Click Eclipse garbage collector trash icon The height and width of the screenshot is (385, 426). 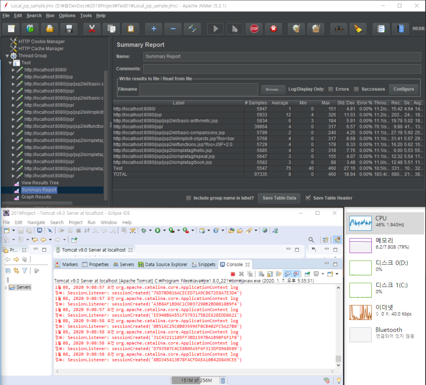tap(223, 380)
